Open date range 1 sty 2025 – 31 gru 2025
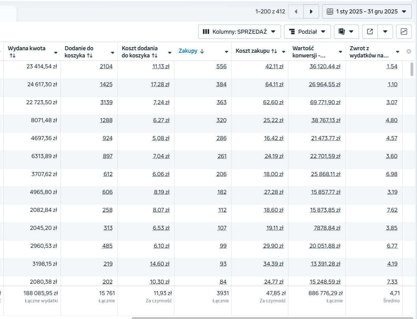Image resolution: width=417 pixels, height=319 pixels. pyautogui.click(x=366, y=12)
